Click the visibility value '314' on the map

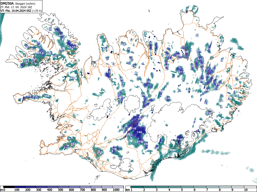tap(207, 76)
